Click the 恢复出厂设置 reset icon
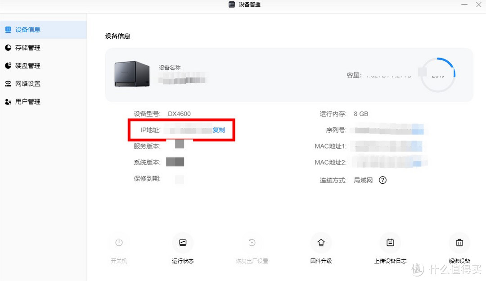Image resolution: width=486 pixels, height=281 pixels. [252, 243]
